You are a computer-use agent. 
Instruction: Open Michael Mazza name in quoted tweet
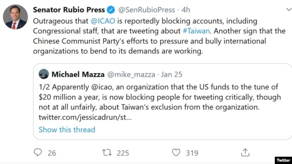coord(78,74)
